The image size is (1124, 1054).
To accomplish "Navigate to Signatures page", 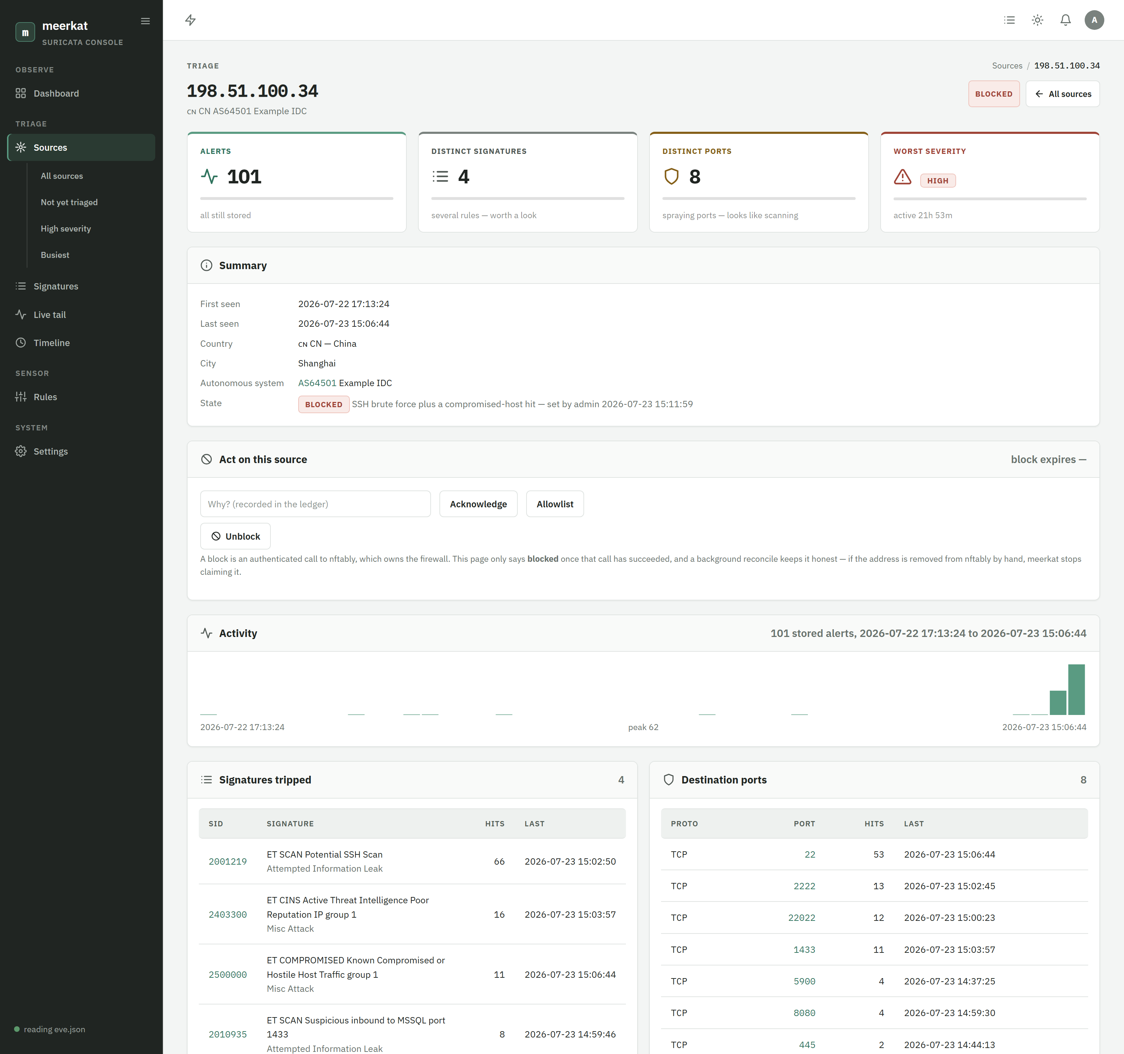I will click(x=81, y=286).
